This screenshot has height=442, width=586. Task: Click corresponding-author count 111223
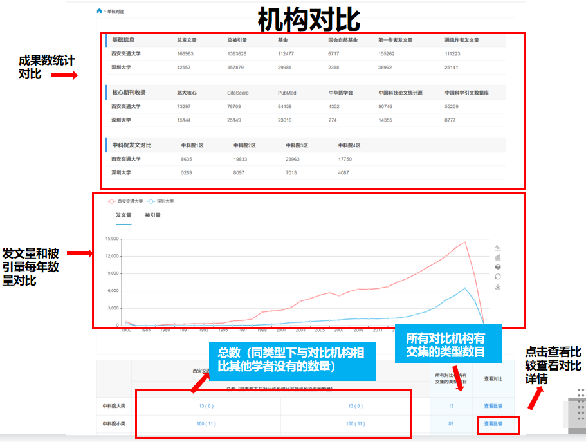pos(453,54)
